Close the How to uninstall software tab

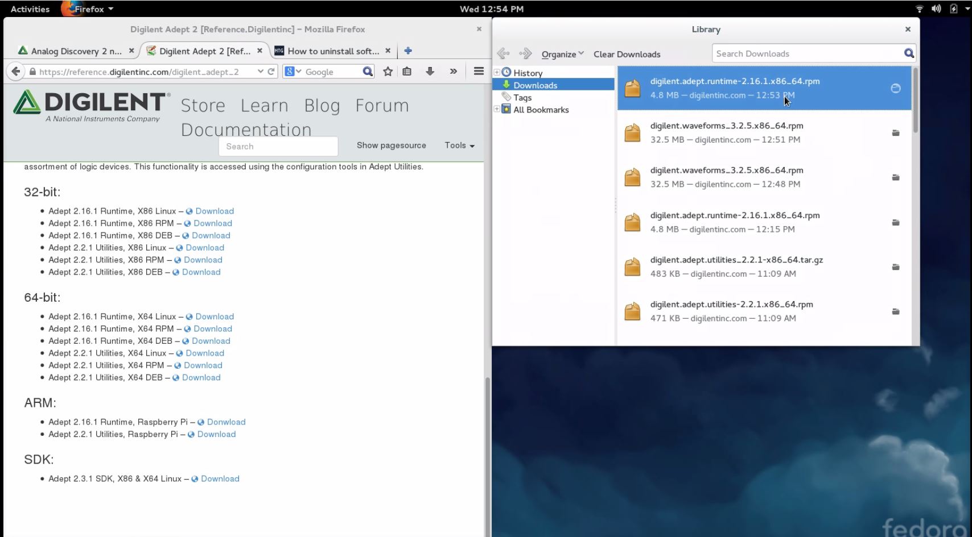coord(388,51)
